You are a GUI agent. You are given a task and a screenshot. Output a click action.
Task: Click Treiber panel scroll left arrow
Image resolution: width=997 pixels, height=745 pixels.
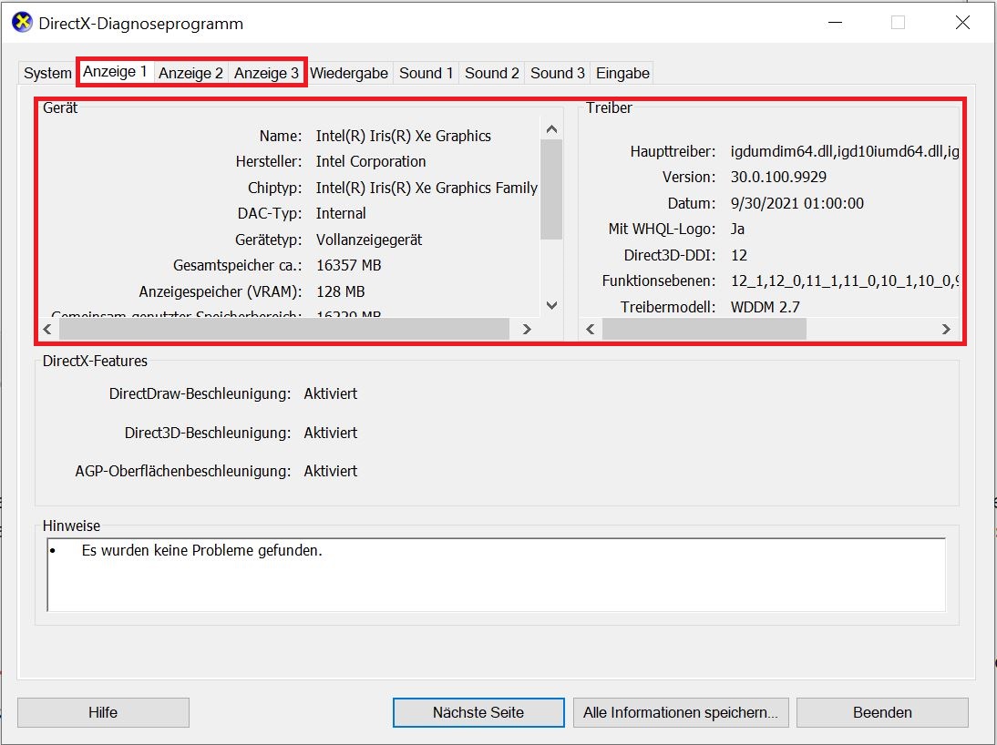[x=591, y=330]
